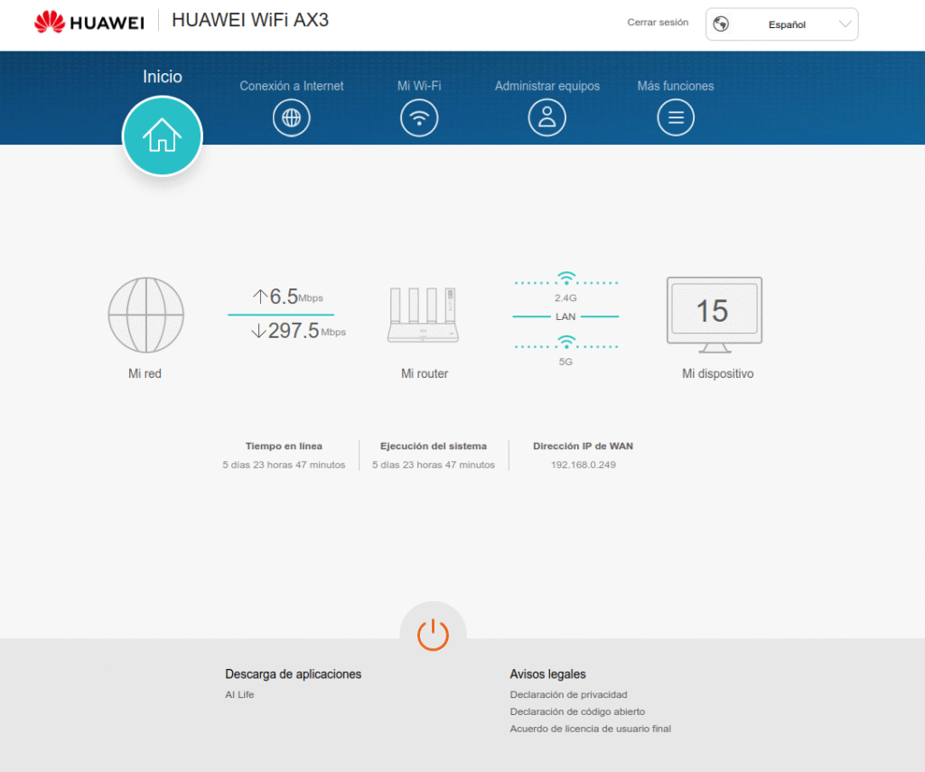Select the Mi router device image

(424, 315)
